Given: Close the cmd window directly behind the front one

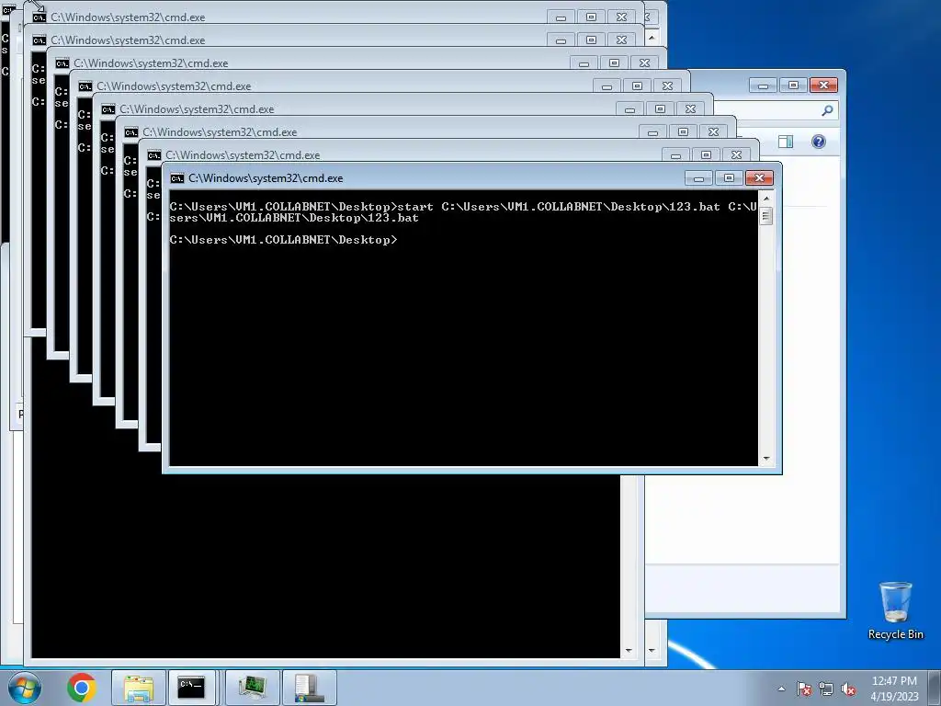Looking at the screenshot, I should [x=736, y=154].
